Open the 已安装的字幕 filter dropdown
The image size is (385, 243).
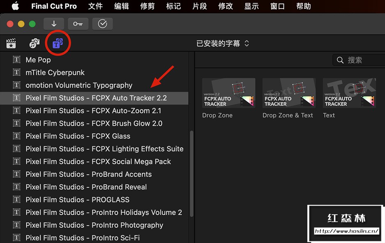point(223,43)
